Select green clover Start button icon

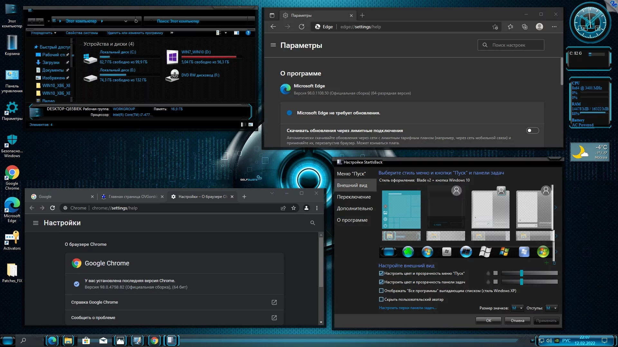click(408, 252)
